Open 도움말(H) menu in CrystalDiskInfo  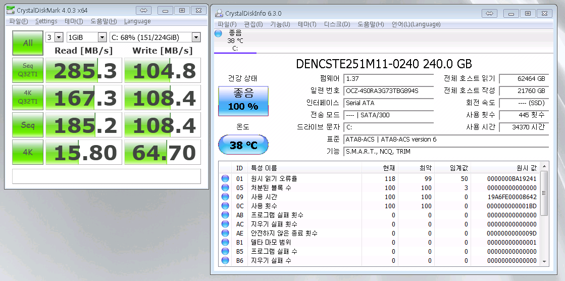371,24
